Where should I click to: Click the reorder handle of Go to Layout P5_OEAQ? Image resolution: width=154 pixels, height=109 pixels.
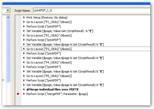point(24,76)
